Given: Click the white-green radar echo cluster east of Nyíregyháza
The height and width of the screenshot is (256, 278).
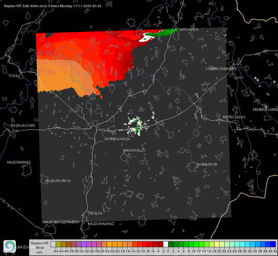Looking at the screenshot, I should [x=136, y=125].
